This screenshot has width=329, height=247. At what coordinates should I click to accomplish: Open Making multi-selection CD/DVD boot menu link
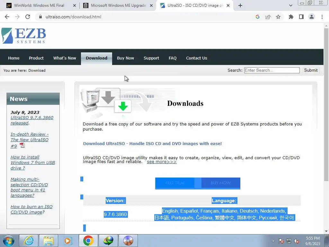coord(29,188)
